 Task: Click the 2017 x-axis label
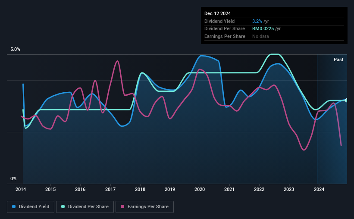[x=110, y=189]
